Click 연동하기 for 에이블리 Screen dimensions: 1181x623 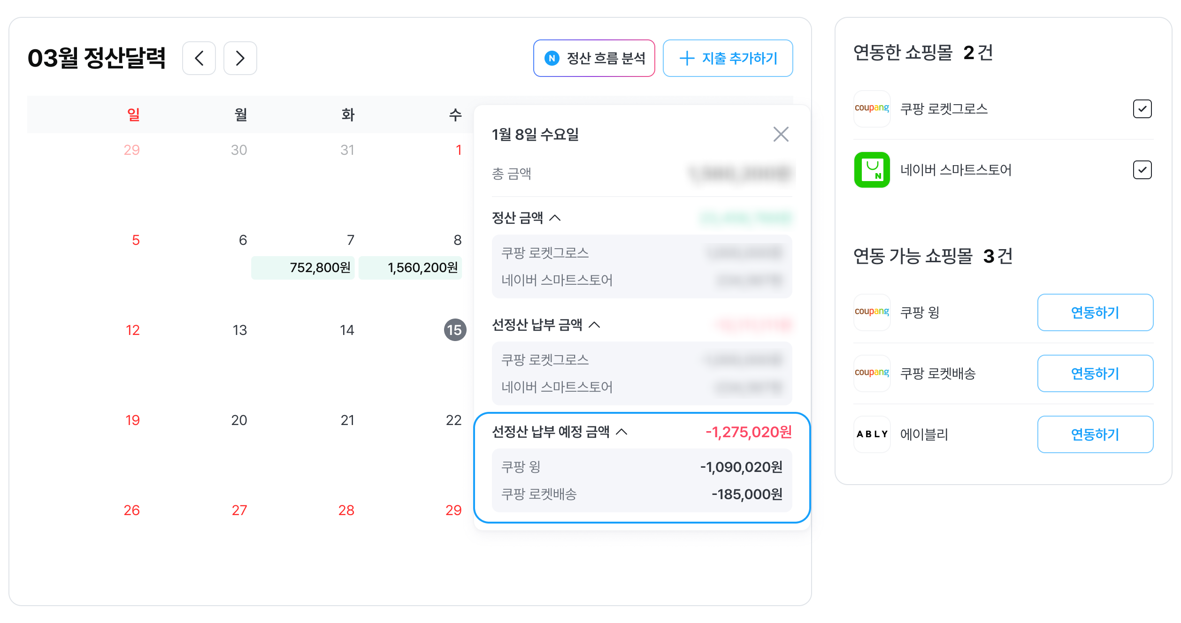1095,434
